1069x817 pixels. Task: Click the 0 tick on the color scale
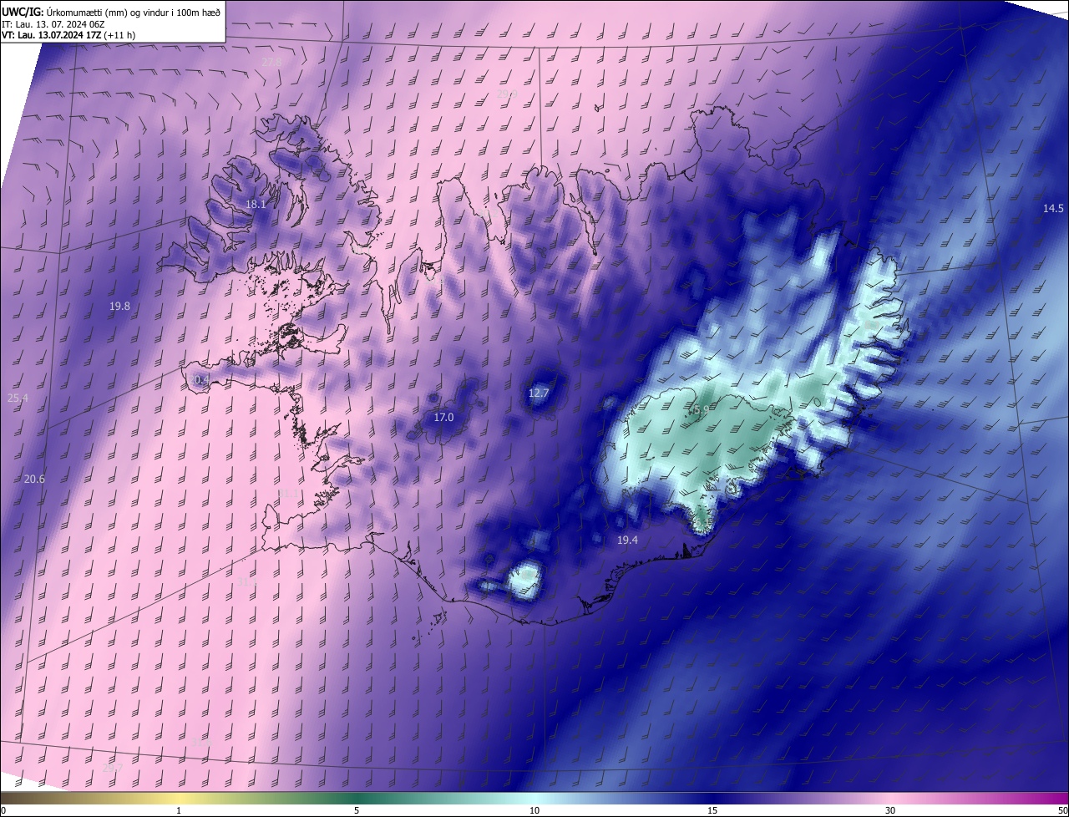[x=3, y=810]
